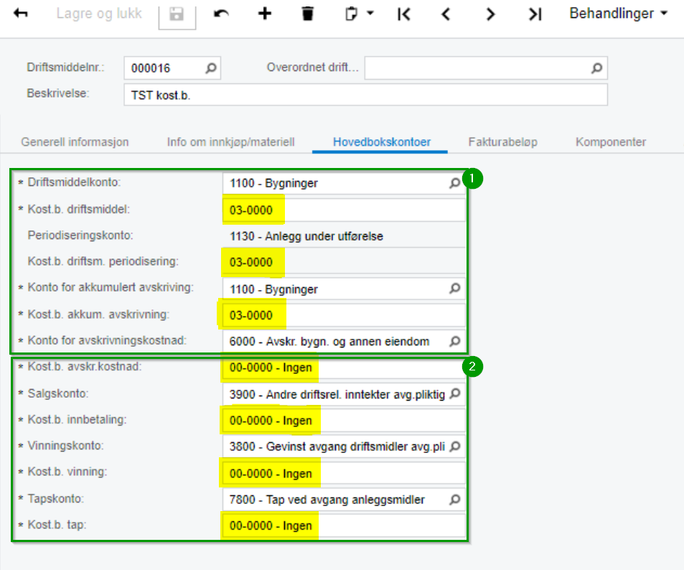
Task: Click the Salgskonto label text
Action: click(58, 393)
